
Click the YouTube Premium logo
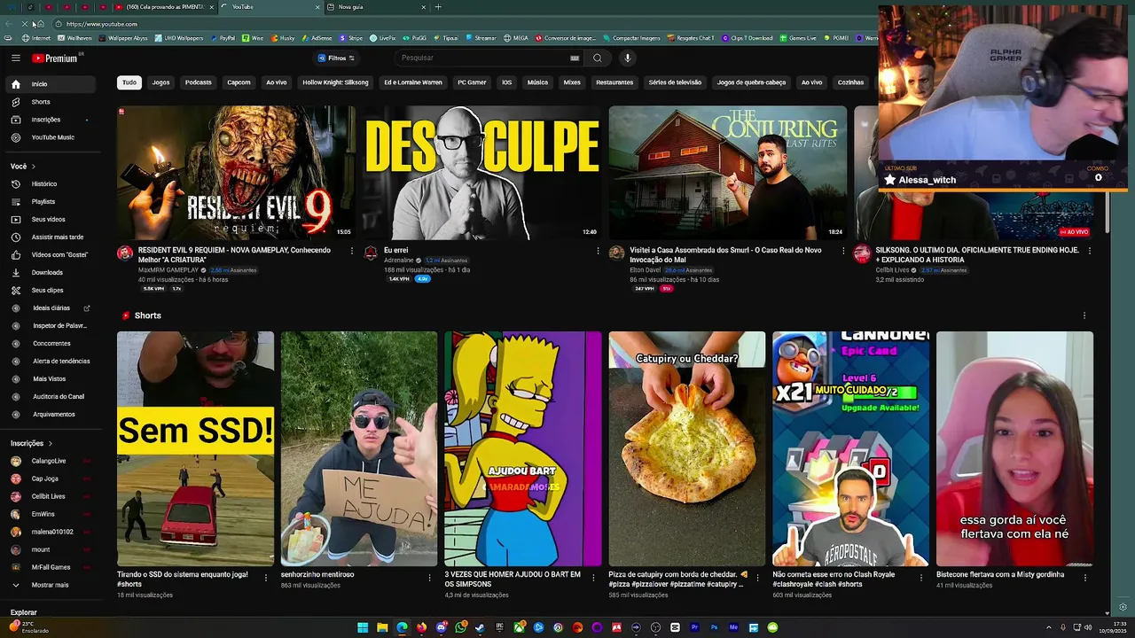point(55,58)
